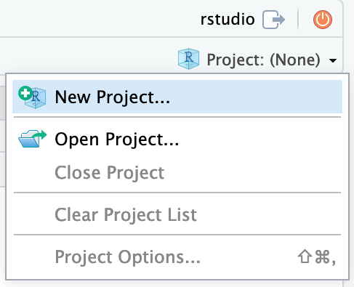Image resolution: width=354 pixels, height=287 pixels.
Task: Click the separator line under New Project
Action: pyautogui.click(x=177, y=117)
